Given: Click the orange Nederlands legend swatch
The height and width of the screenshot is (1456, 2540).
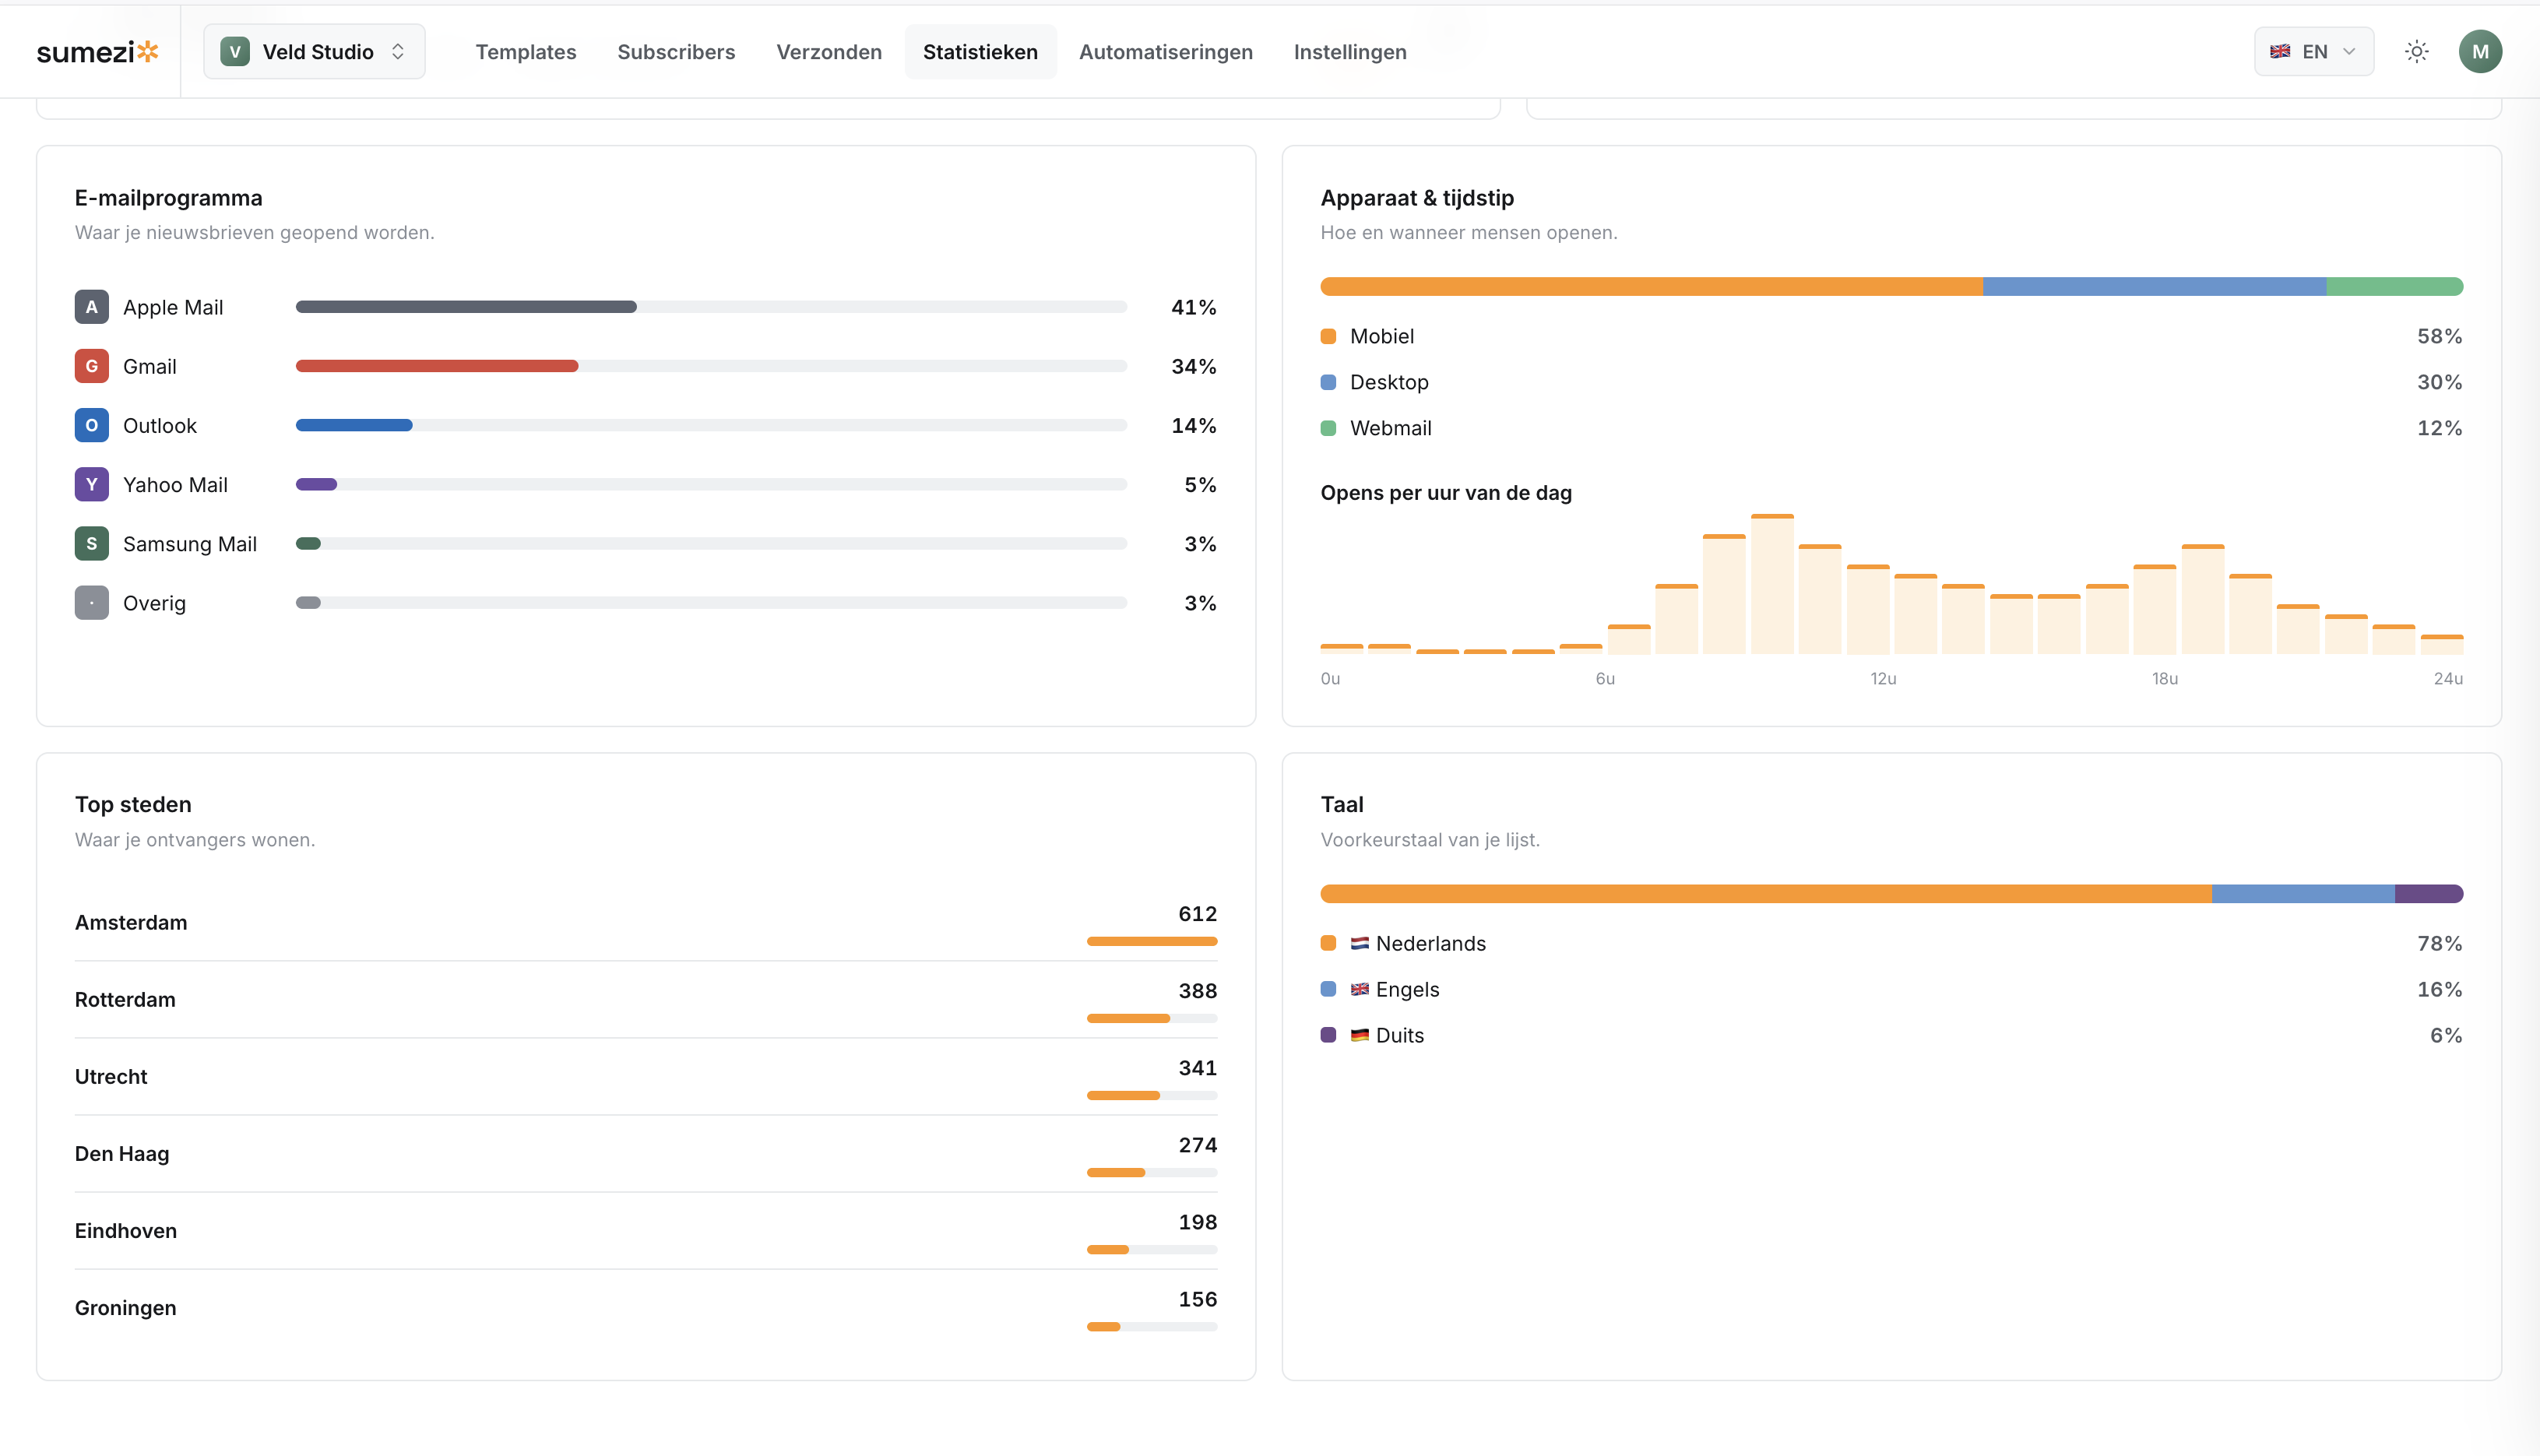Looking at the screenshot, I should [1328, 943].
